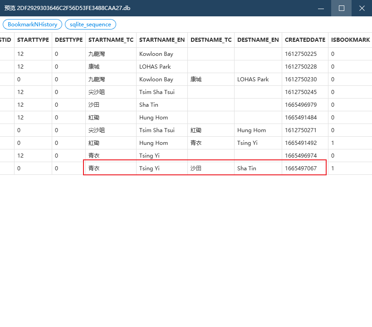Select the cell containing 1665497067
Viewport: 372px width, 327px height.
[301, 168]
